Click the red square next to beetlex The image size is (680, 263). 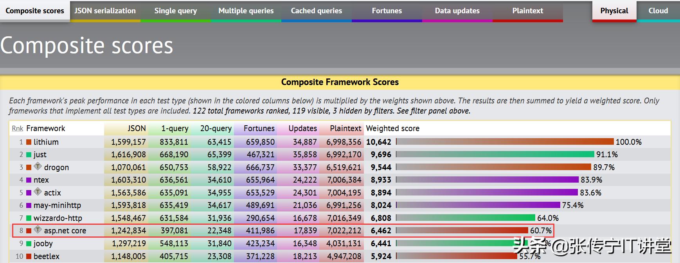click(x=29, y=256)
